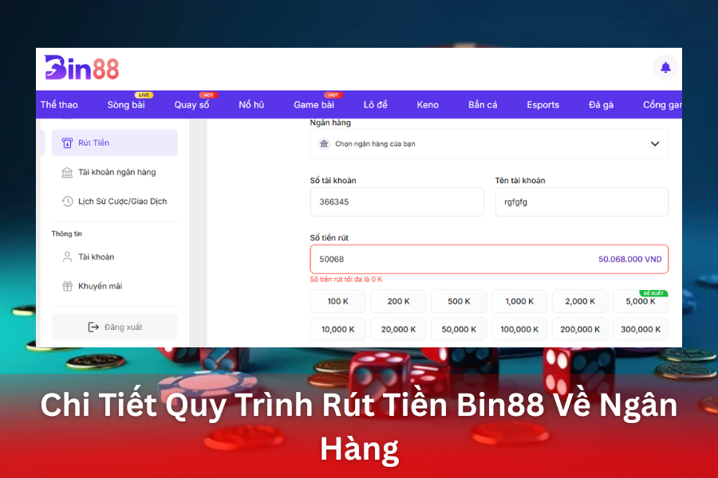Select Rút Tiền in the sidebar
The height and width of the screenshot is (478, 718).
(114, 143)
